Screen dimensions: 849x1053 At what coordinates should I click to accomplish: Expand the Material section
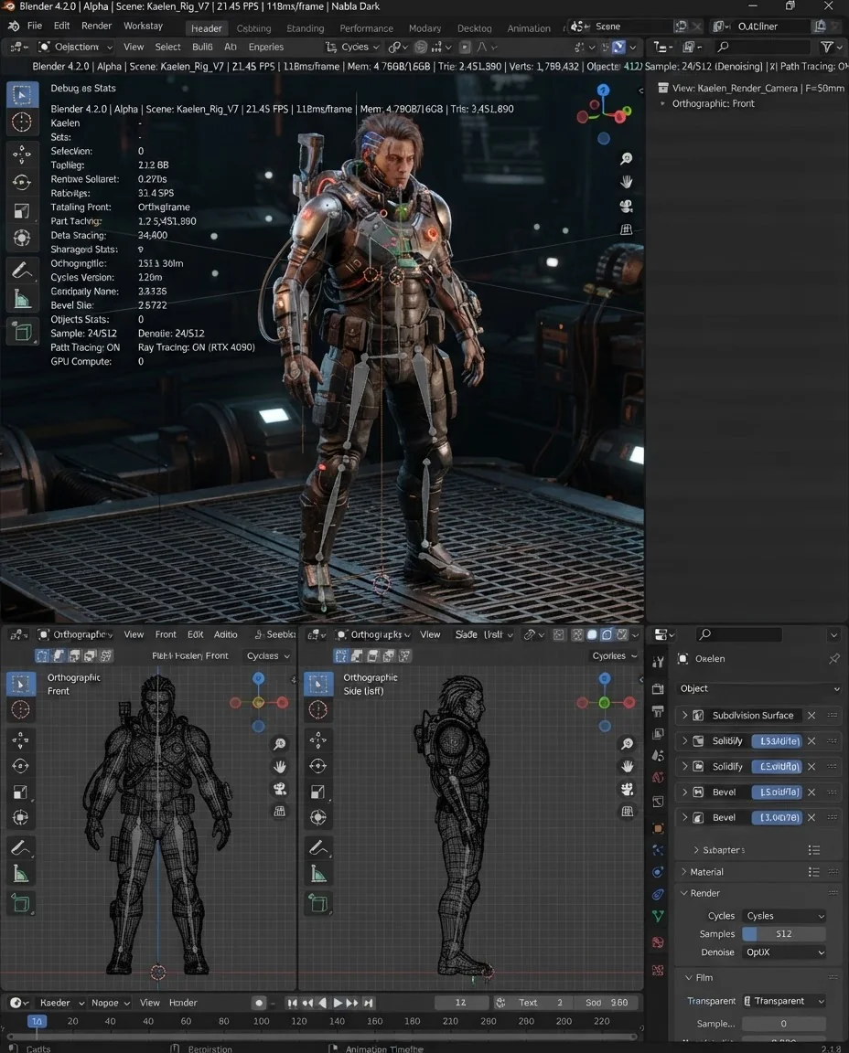[x=683, y=872]
